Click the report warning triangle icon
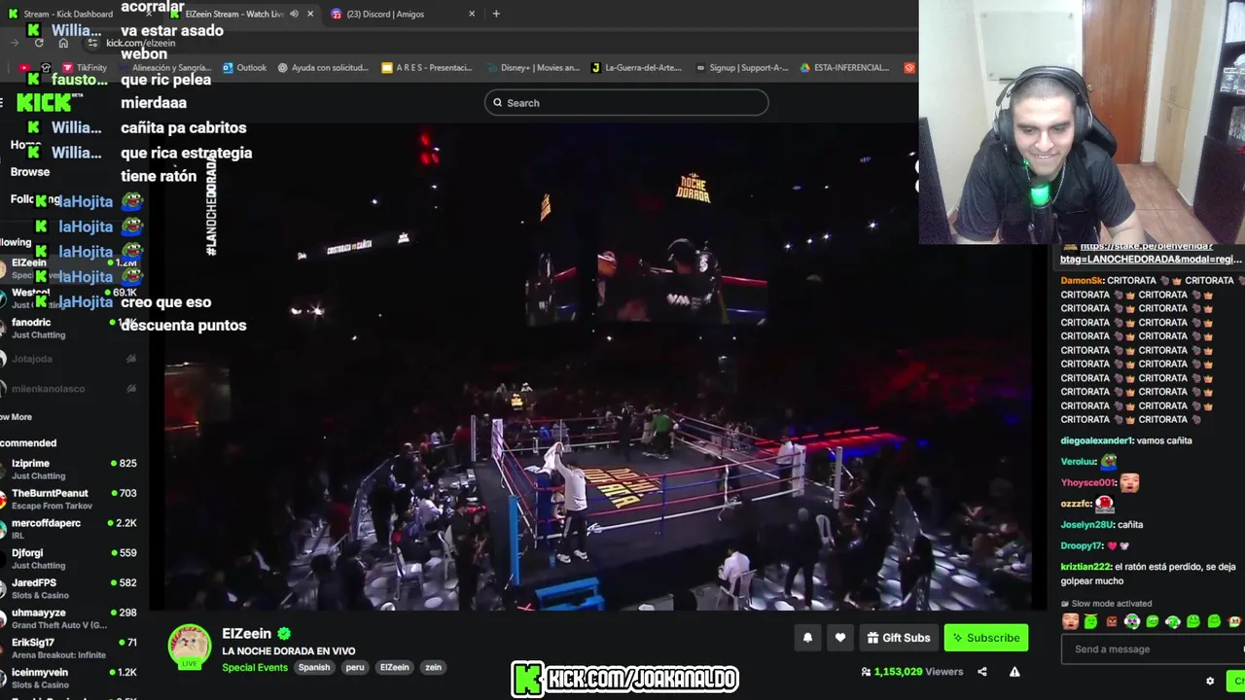 point(1014,672)
